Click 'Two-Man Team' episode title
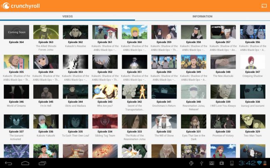Viewport: 270px width, 168px height. tap(253, 136)
